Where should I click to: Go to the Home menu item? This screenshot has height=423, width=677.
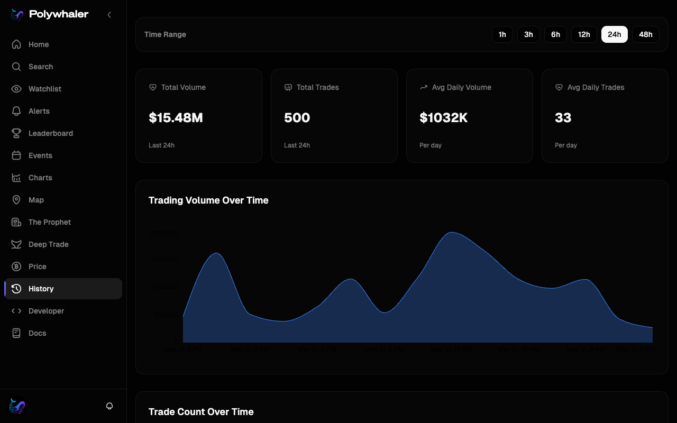click(39, 44)
